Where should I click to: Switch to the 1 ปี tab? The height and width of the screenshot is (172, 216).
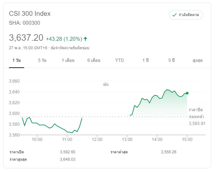click(145, 60)
